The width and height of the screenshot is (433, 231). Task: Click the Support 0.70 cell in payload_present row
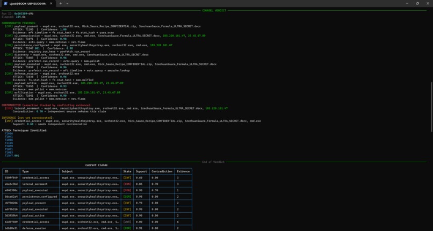(139, 203)
